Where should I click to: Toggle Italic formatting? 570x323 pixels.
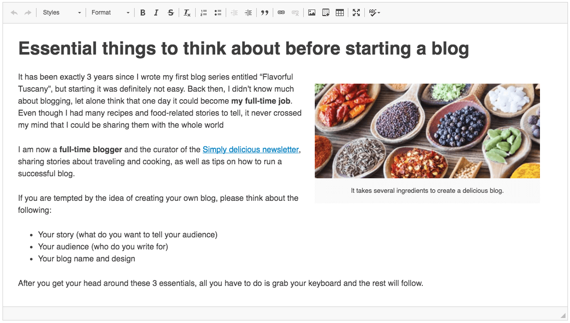pos(156,13)
